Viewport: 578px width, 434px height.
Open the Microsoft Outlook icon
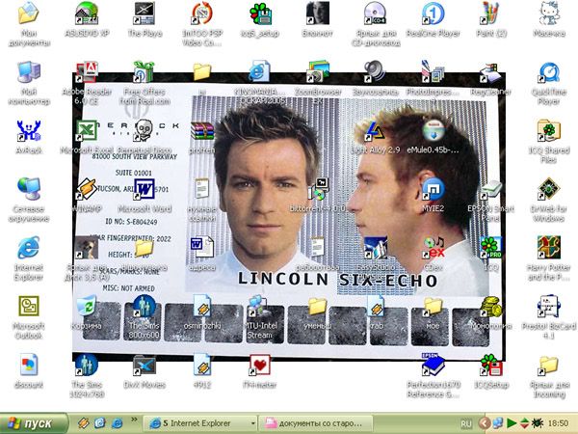coord(29,306)
